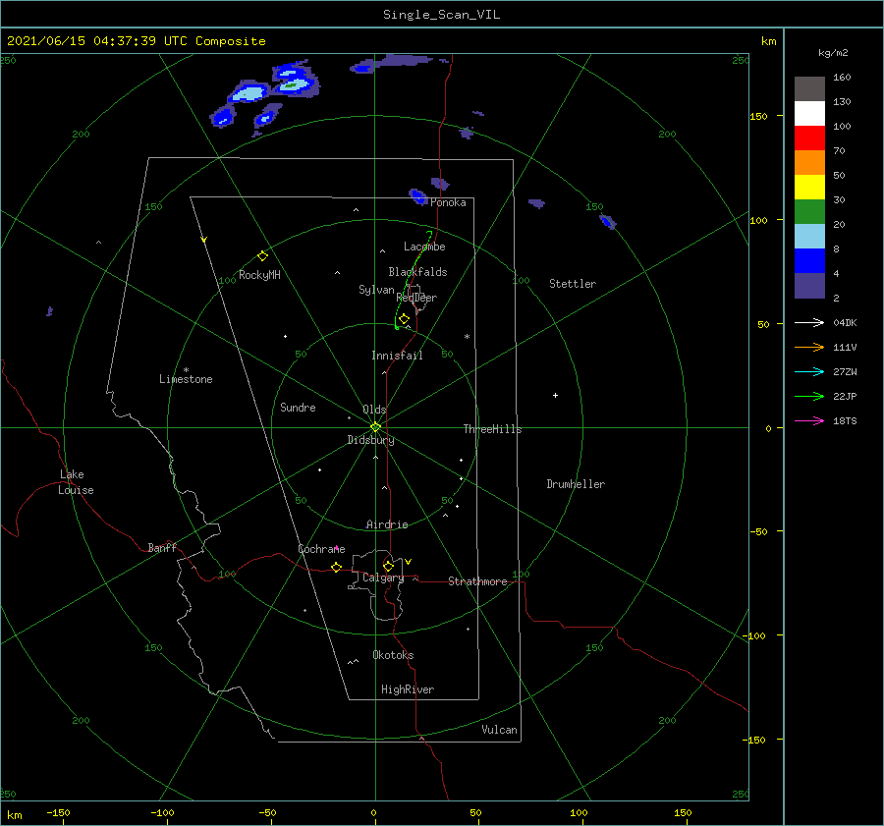The width and height of the screenshot is (884, 826).
Task: Click the blue storm cell just left of Ponoka label
Action: point(418,196)
